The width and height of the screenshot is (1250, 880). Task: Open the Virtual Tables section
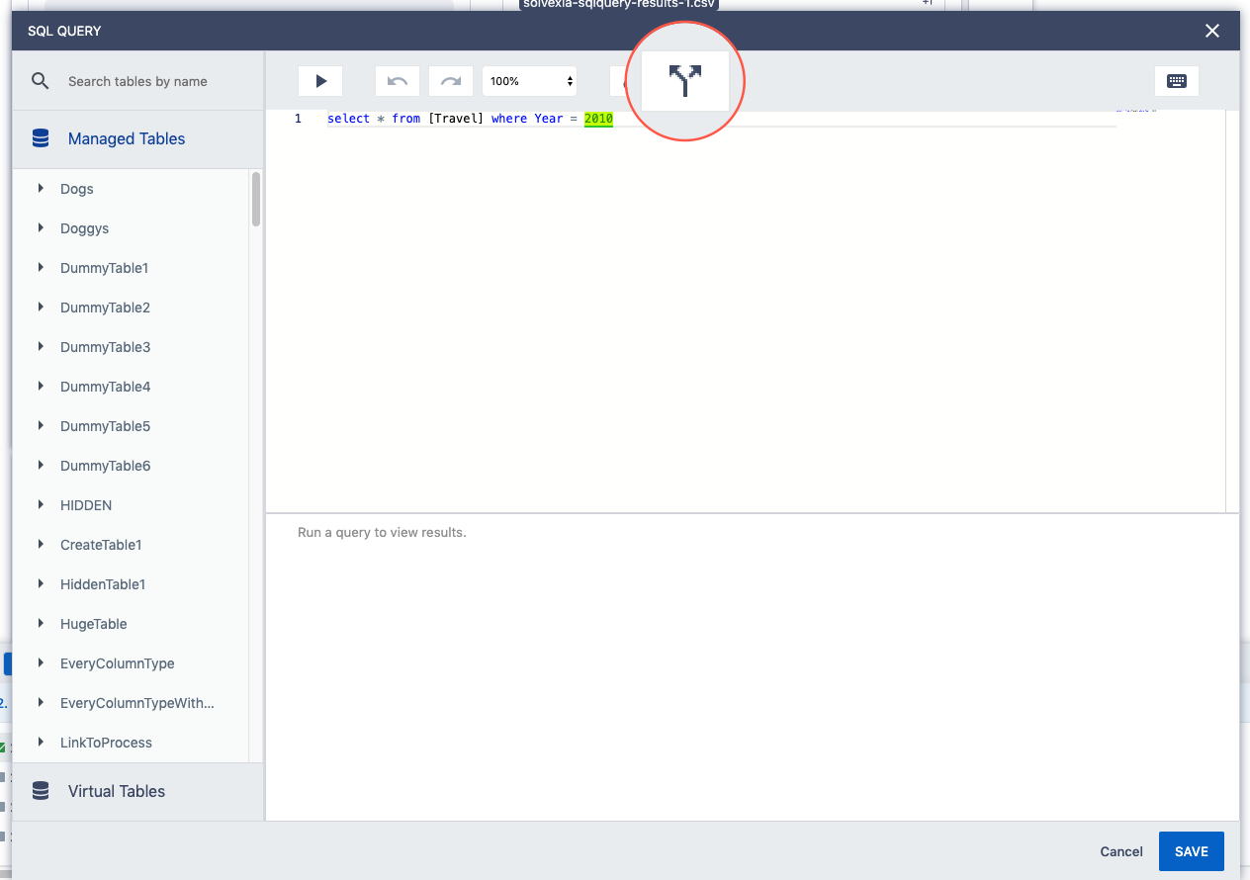117,791
